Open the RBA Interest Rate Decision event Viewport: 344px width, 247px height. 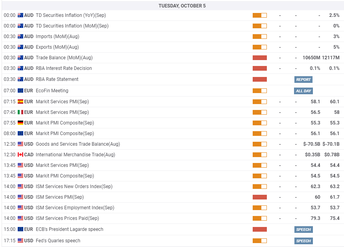click(64, 68)
